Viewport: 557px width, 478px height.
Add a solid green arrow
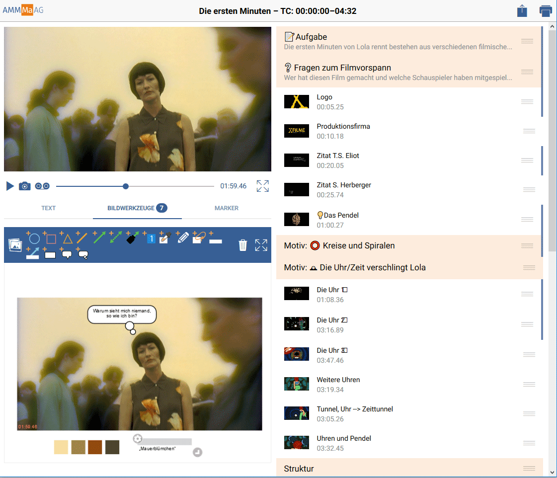(x=99, y=237)
